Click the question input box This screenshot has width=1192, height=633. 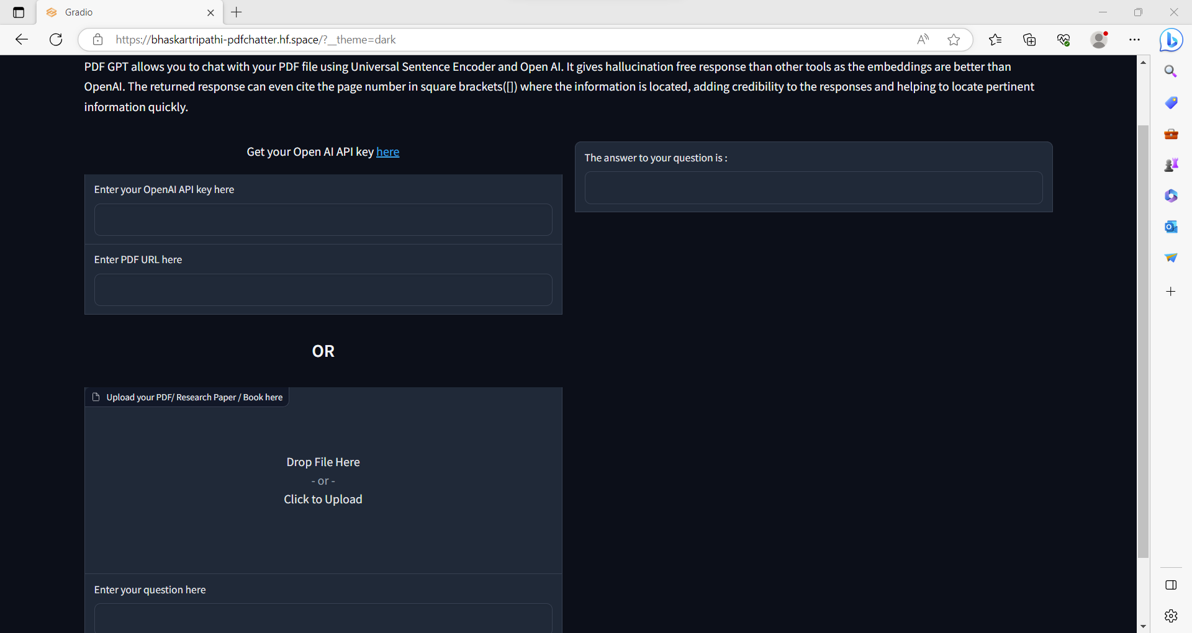[323, 618]
